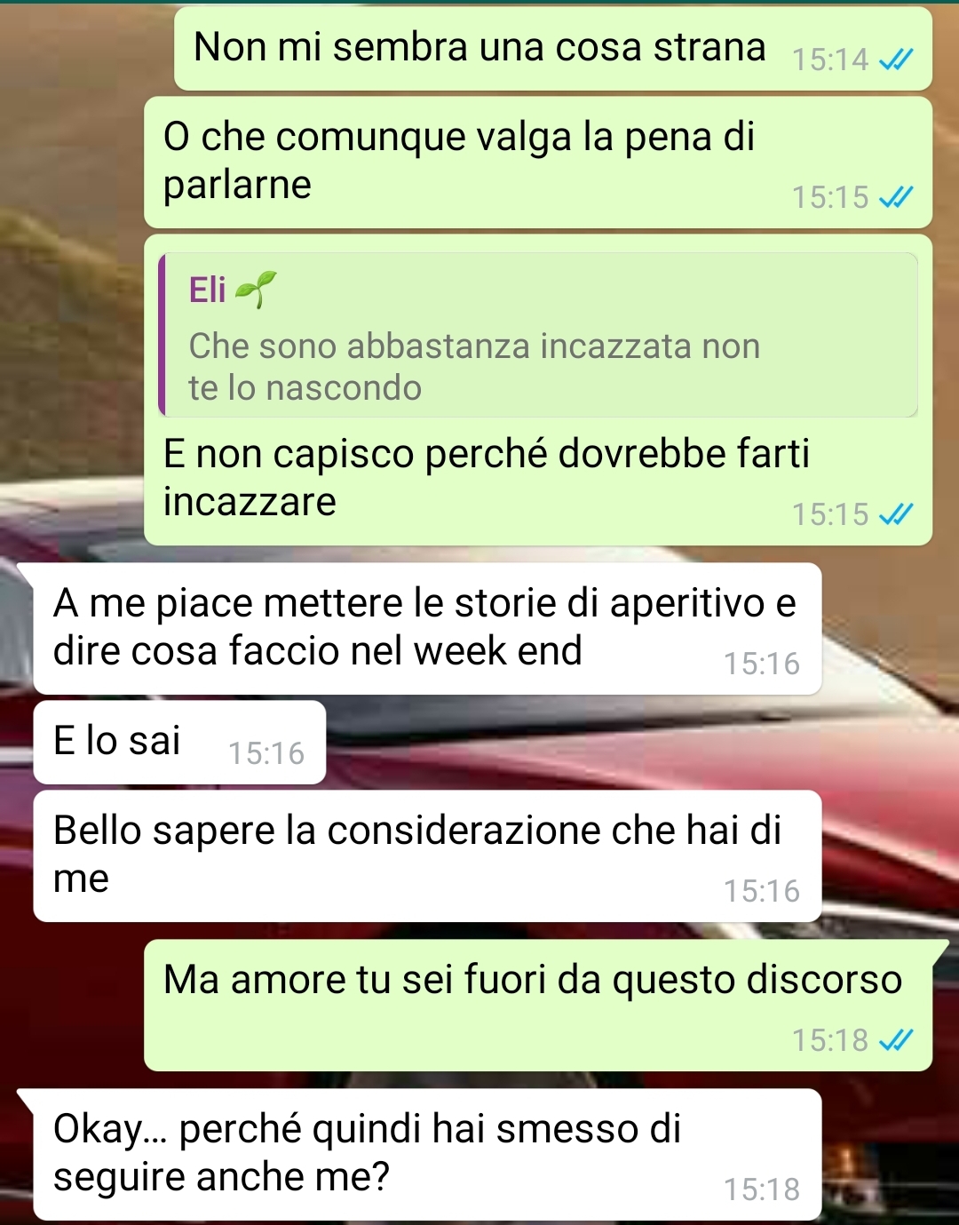Click the purple 'Eli' name in the quote
This screenshot has height=1225, width=959.
pyautogui.click(x=208, y=290)
